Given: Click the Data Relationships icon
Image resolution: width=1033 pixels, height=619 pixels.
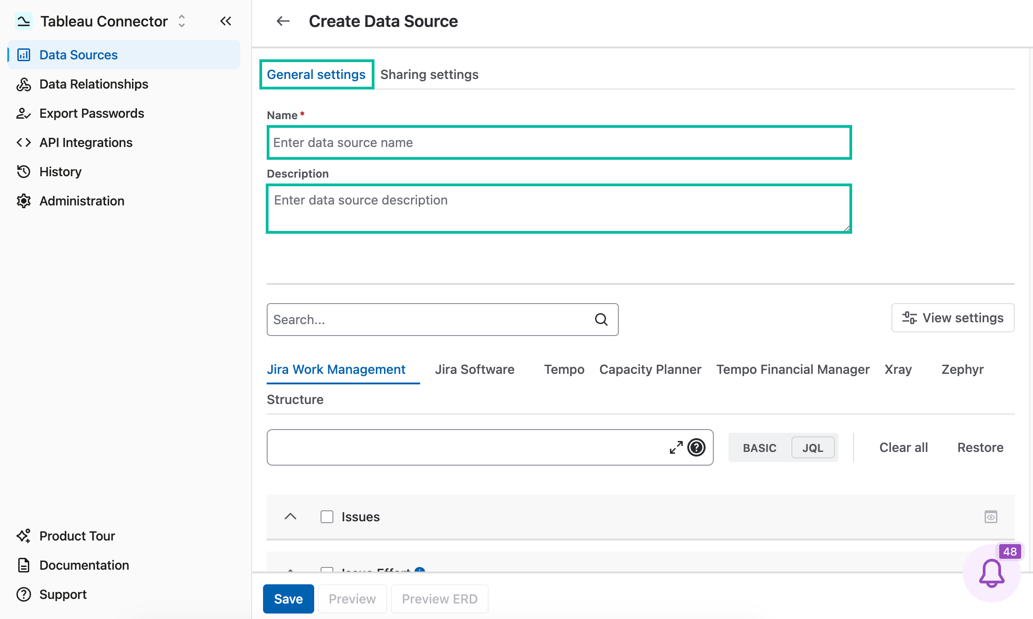Looking at the screenshot, I should point(24,84).
